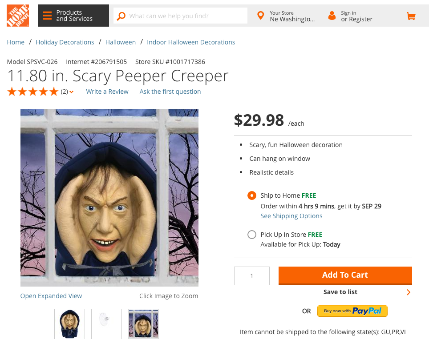Screen dimensions: 429x339
Task: Click the quantity input field
Action: click(x=252, y=276)
